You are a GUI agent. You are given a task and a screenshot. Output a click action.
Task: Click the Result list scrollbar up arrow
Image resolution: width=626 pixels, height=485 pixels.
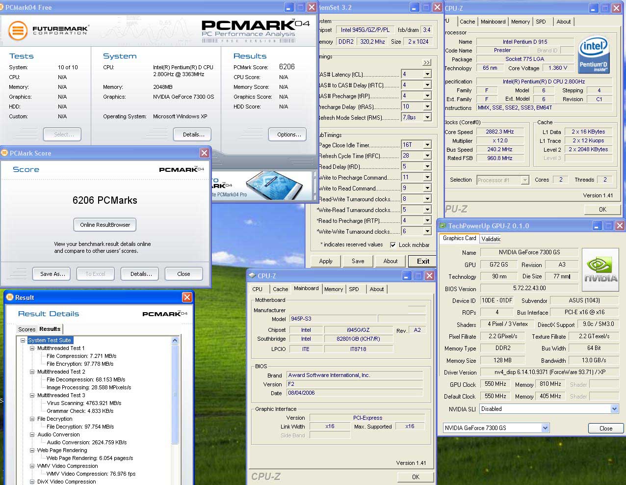click(x=175, y=340)
